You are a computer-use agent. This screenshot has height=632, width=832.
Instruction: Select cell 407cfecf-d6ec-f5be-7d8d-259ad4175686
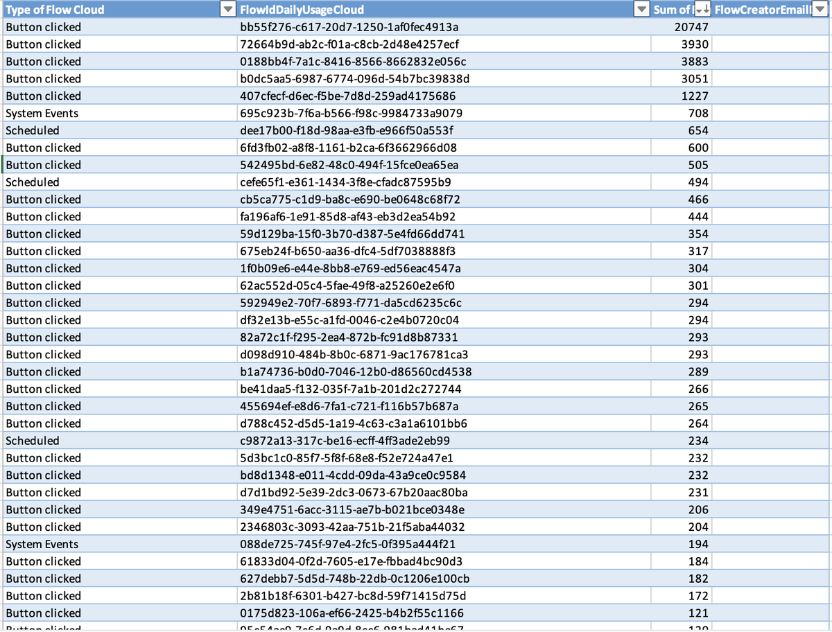[444, 96]
